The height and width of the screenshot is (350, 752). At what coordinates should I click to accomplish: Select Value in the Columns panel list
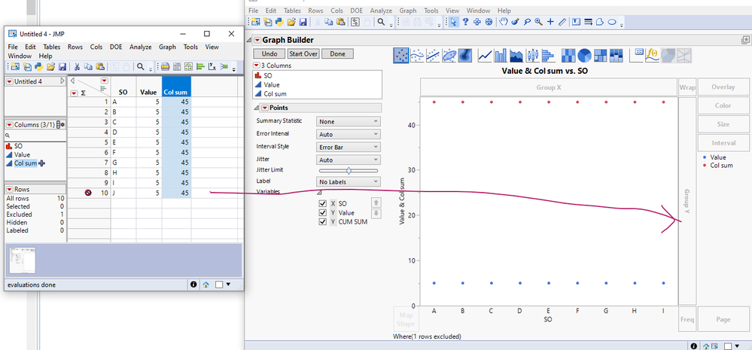[x=22, y=154]
